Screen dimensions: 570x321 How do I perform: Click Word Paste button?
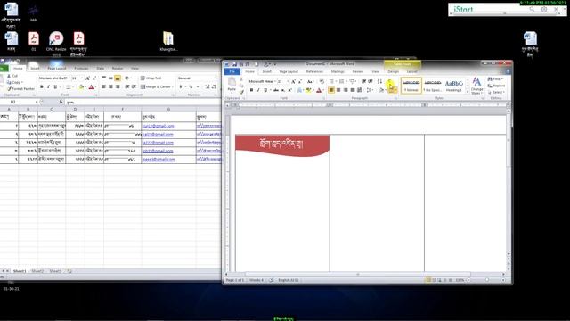[x=232, y=85]
